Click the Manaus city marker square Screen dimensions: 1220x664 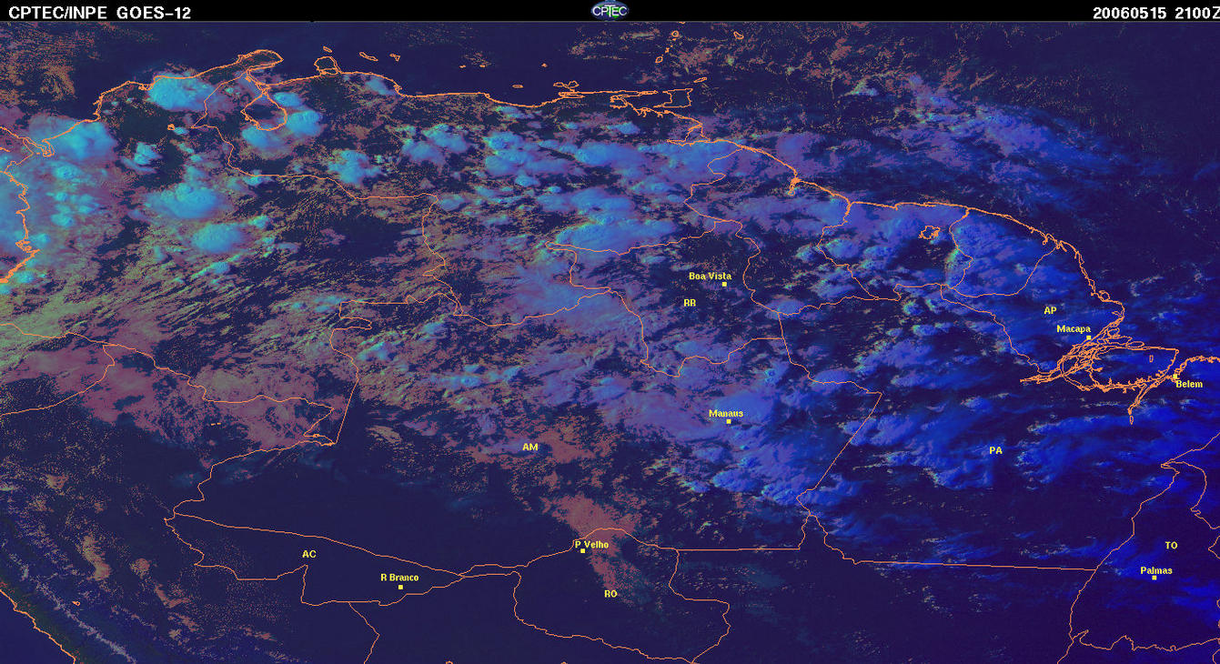point(729,421)
